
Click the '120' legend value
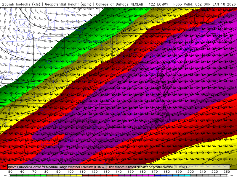[95, 172]
